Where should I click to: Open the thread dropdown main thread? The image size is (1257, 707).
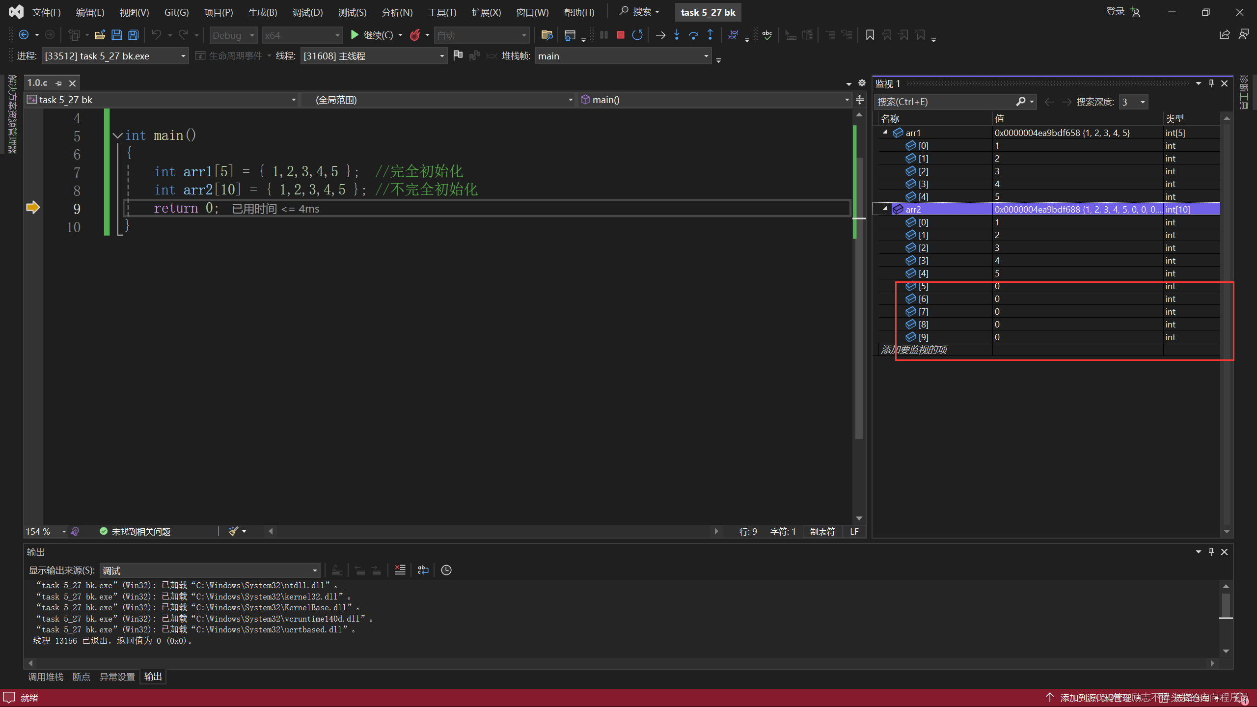374,56
